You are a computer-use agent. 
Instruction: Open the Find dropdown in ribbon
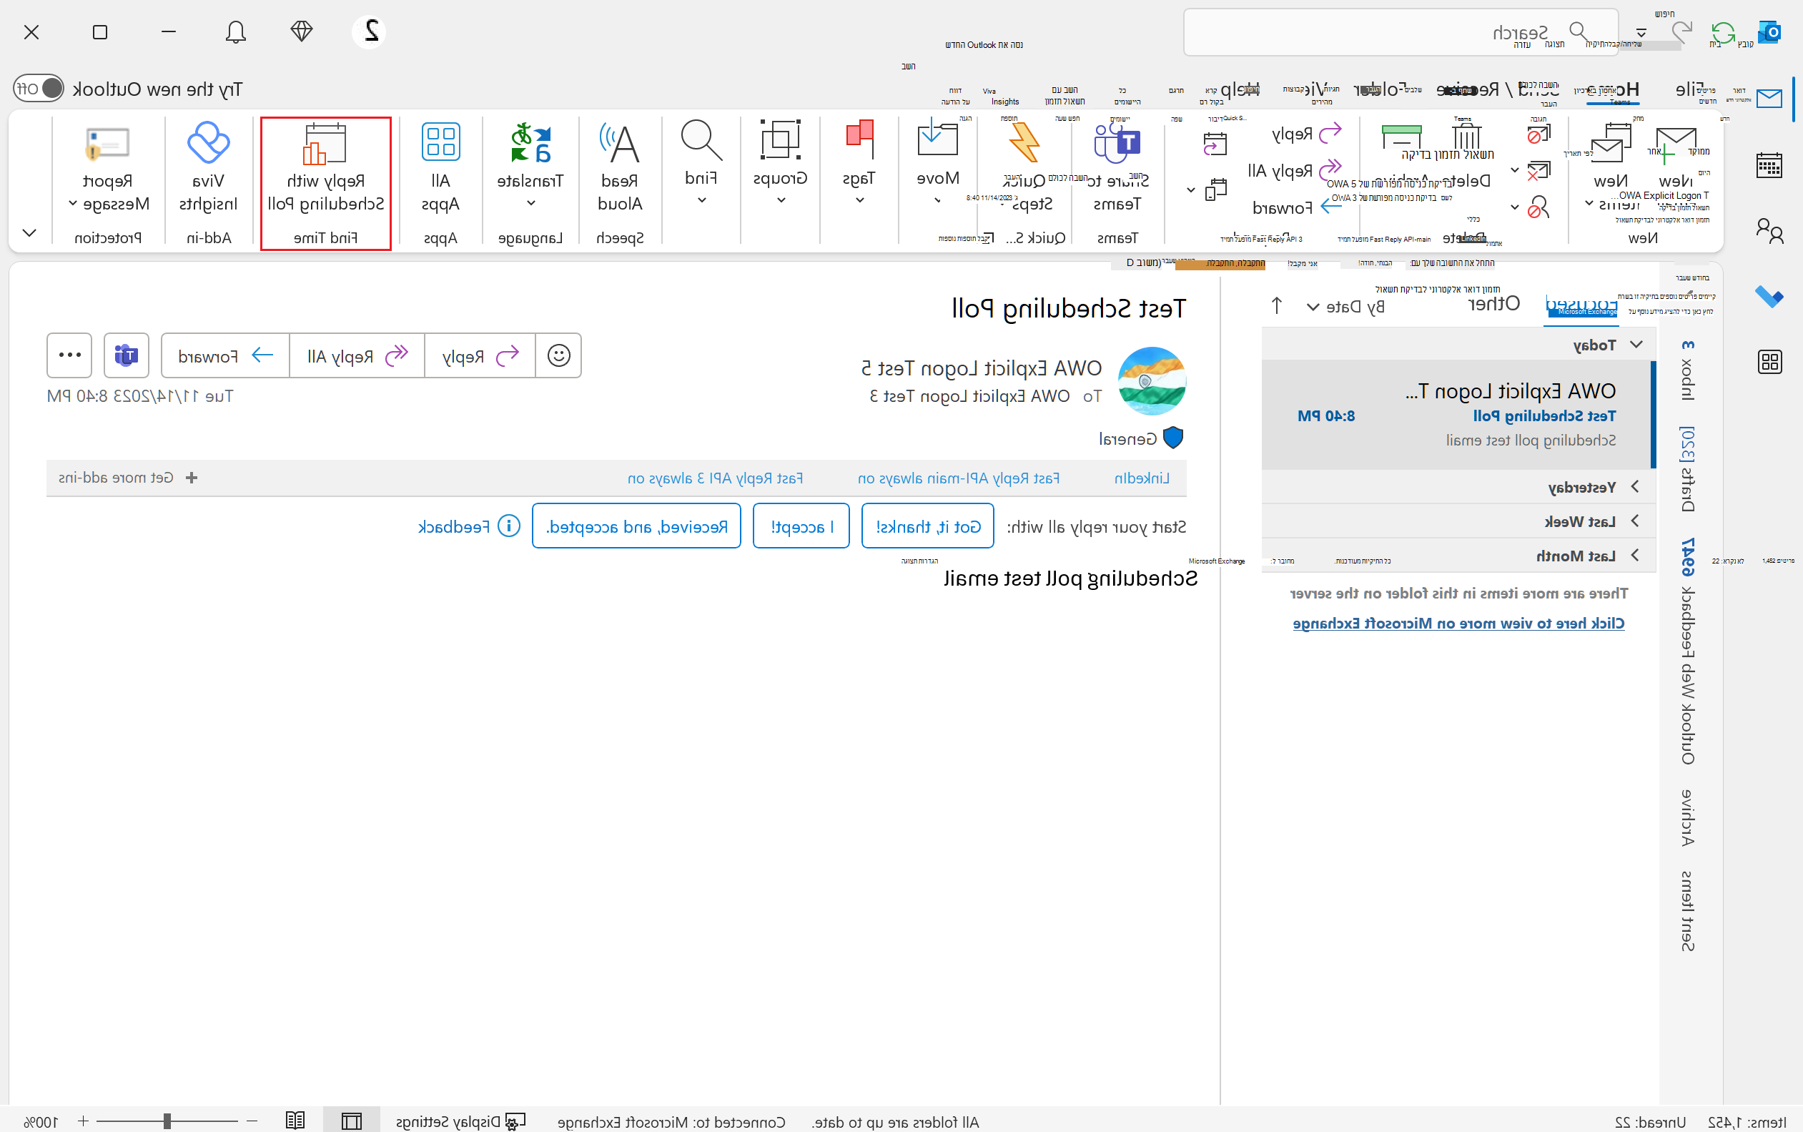click(x=701, y=163)
